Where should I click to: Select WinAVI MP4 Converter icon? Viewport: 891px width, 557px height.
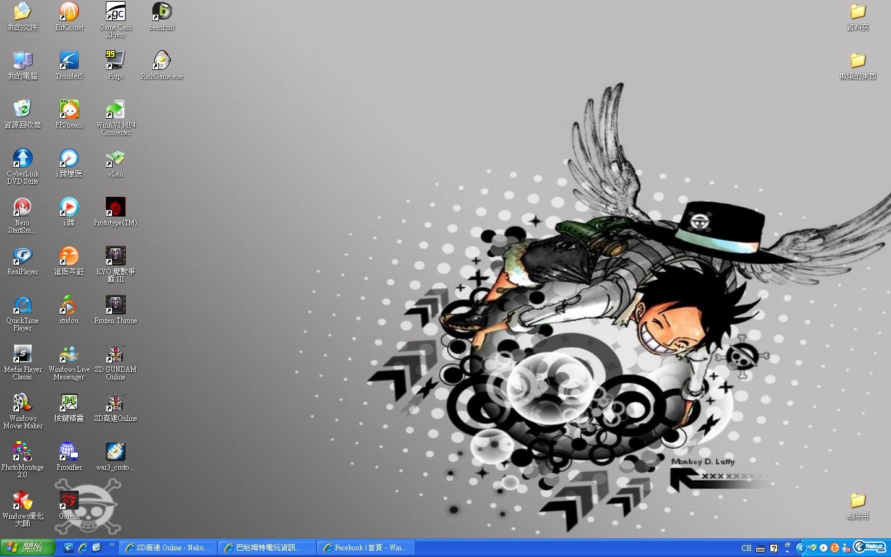[116, 118]
